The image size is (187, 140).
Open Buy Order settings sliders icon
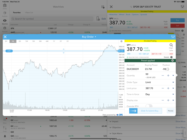[x=173, y=37]
